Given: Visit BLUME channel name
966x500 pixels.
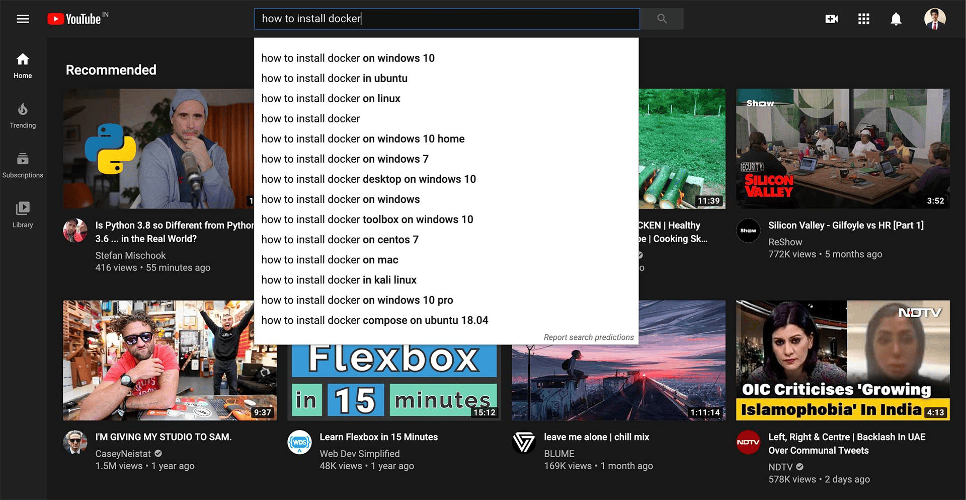Looking at the screenshot, I should (559, 454).
